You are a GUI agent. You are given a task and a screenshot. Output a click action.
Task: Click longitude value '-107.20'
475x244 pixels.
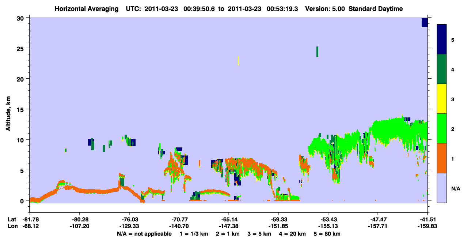click(x=79, y=226)
